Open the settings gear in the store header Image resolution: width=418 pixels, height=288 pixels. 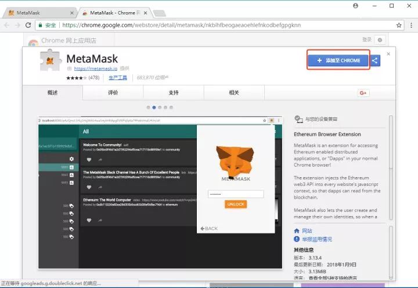(x=380, y=40)
